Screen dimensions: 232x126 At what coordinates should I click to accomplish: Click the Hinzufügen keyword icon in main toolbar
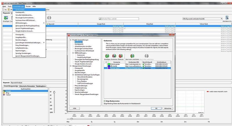point(6,18)
